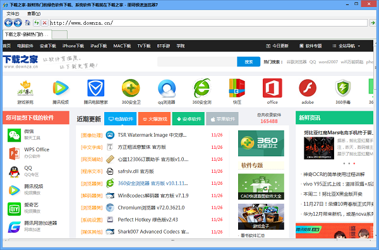Open the 游戏盒子 thumbnail

pyautogui.click(x=261, y=216)
